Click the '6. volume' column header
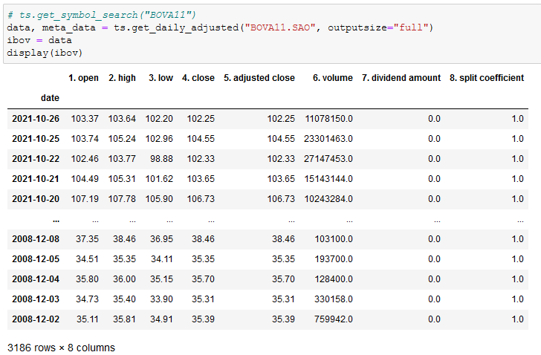541x355 pixels. [333, 78]
